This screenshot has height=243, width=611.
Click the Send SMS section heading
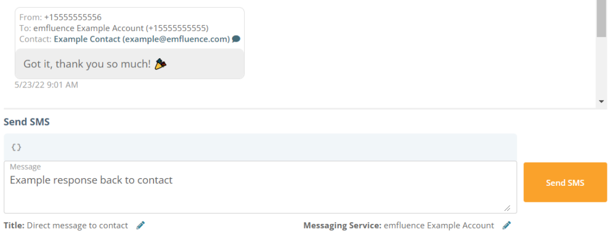point(26,121)
